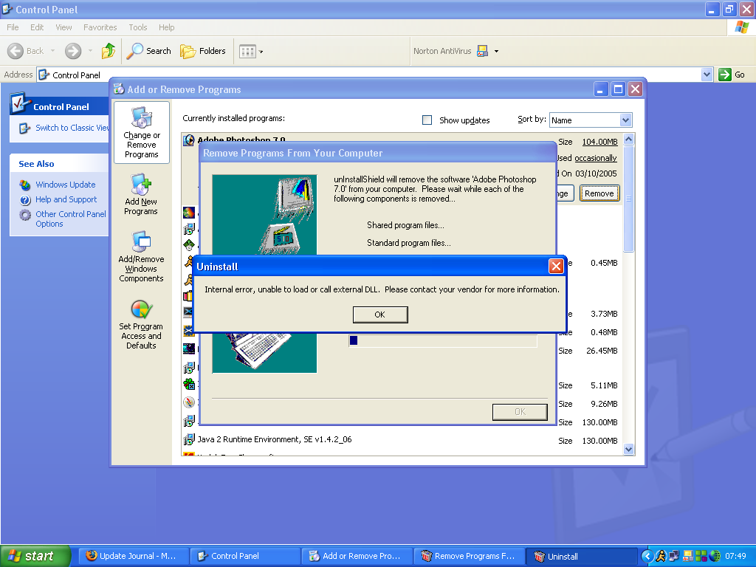The width and height of the screenshot is (756, 567).
Task: Click the Uninstall taskbar button
Action: tap(580, 556)
